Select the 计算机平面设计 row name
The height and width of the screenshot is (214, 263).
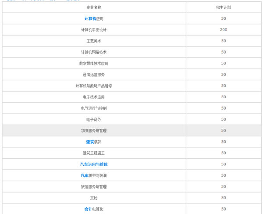pos(94,30)
